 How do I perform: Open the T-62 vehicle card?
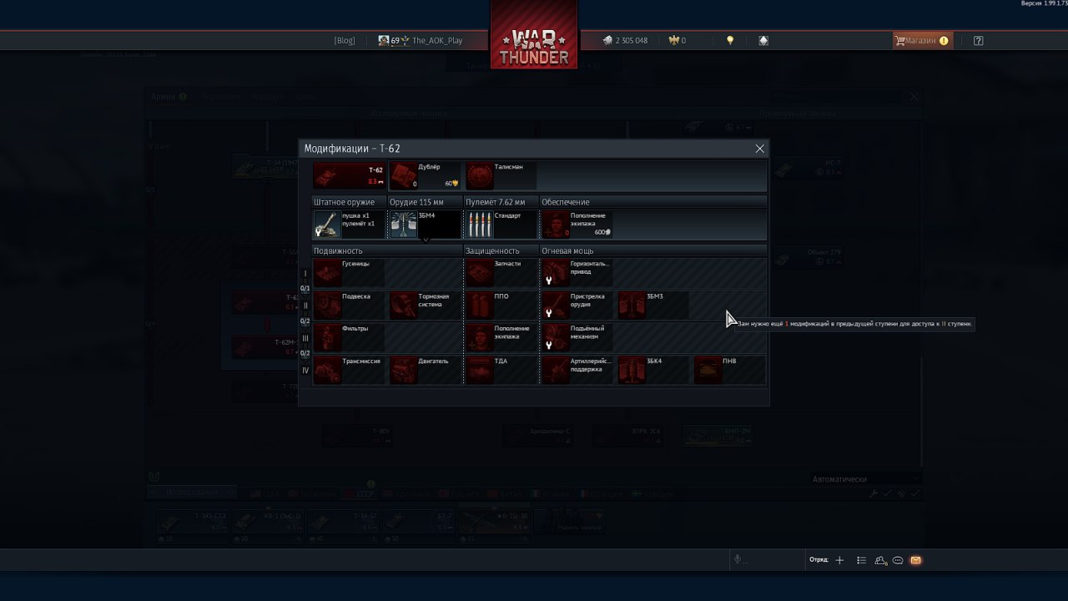pos(350,176)
